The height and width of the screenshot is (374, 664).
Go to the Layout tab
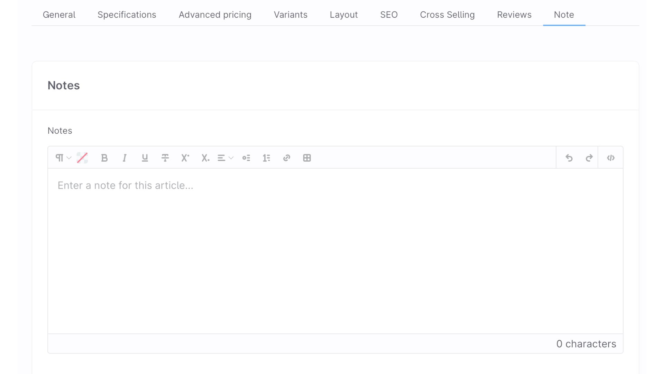click(x=344, y=15)
